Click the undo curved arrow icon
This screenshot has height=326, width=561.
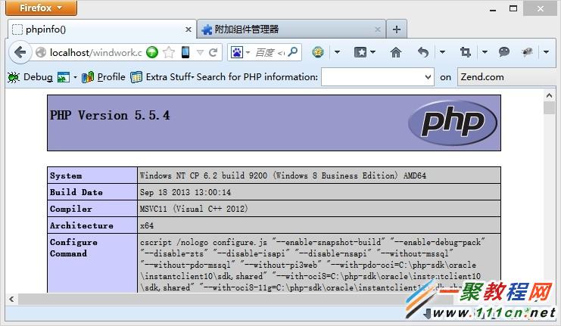tap(423, 52)
